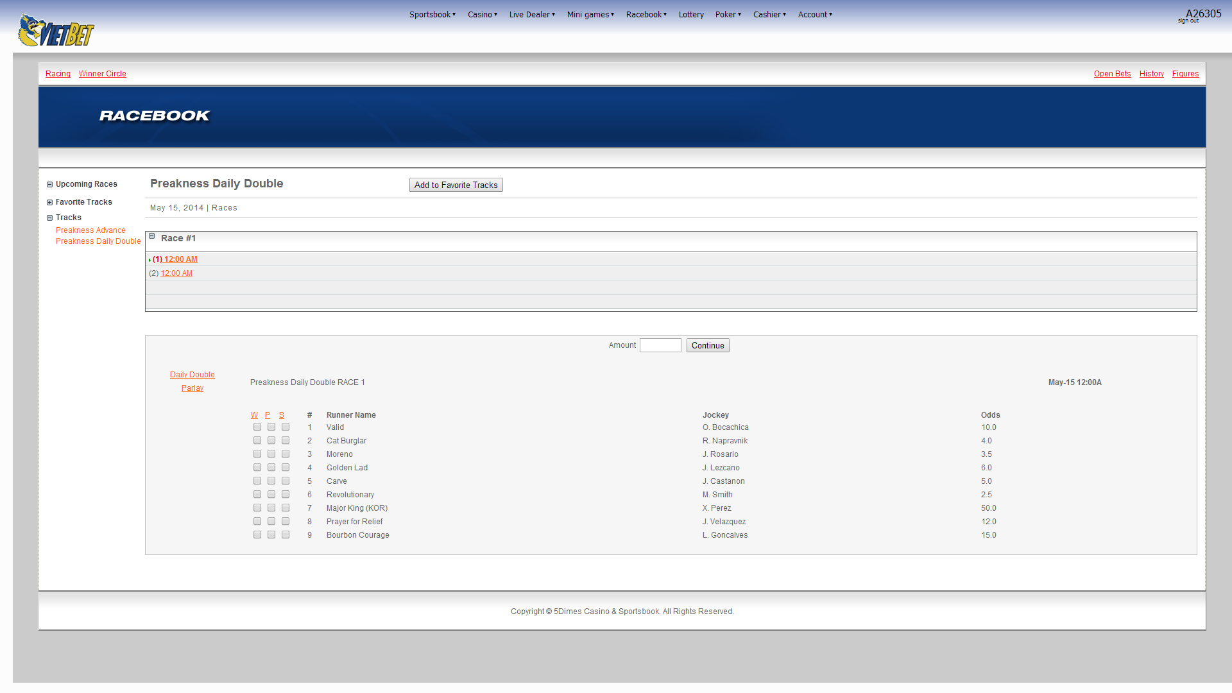Check Show box for Cat Burglar

[286, 440]
